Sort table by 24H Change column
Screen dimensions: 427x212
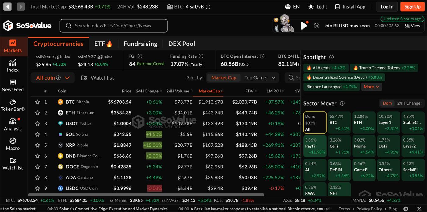point(149,91)
